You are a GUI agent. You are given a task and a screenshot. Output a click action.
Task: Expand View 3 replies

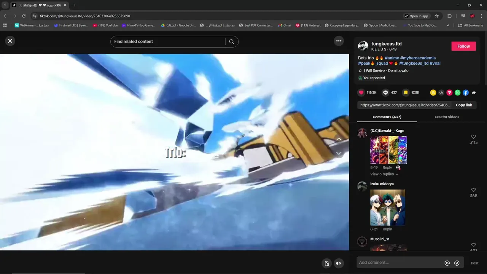[x=384, y=174]
